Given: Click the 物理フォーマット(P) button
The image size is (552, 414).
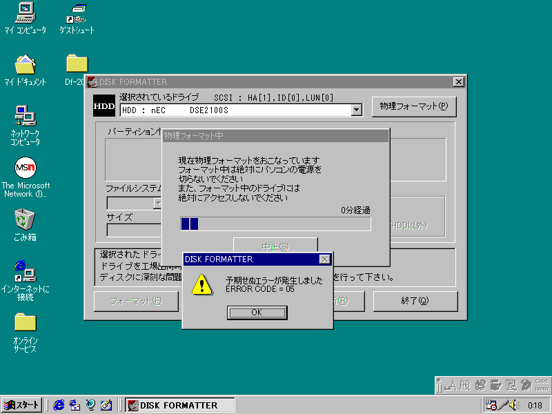Looking at the screenshot, I should click(414, 106).
